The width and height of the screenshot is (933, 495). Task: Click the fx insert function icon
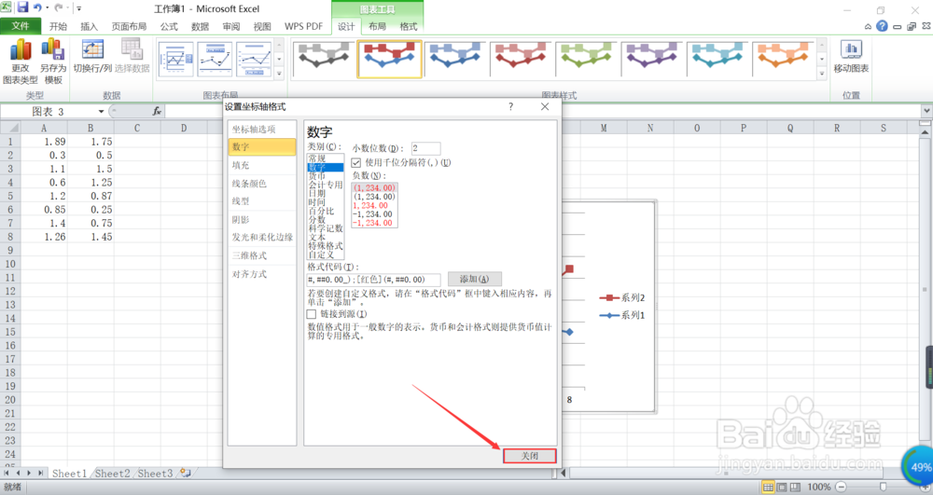click(x=157, y=111)
